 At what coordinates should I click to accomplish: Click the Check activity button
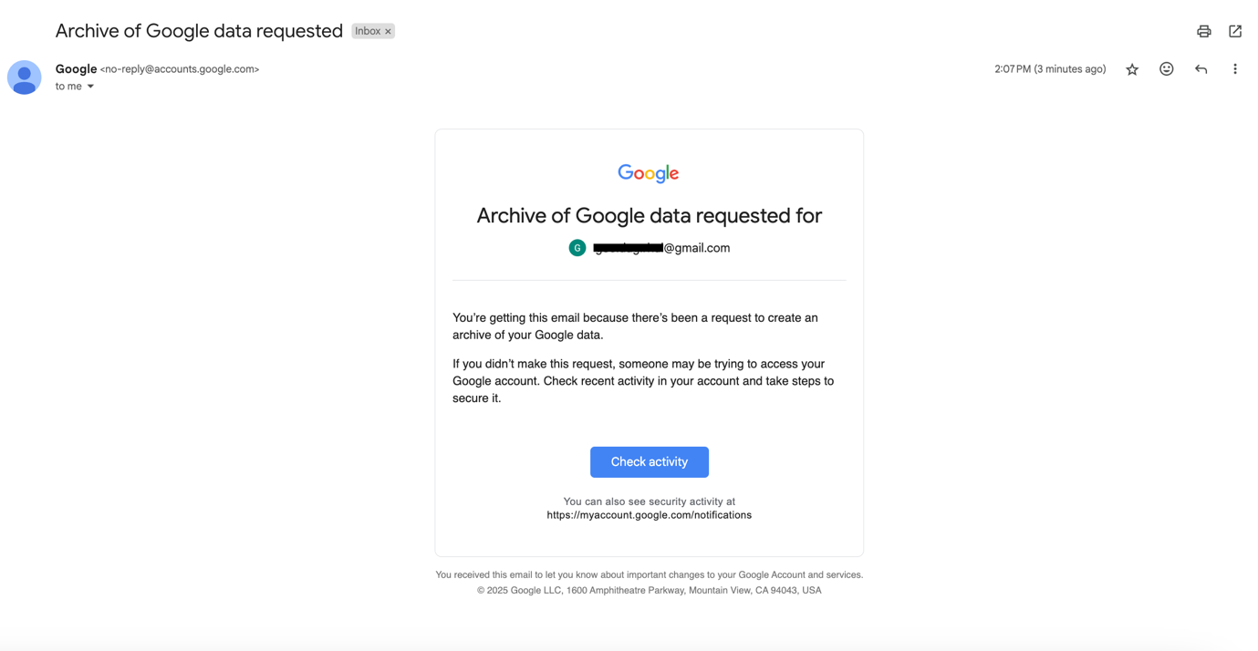[x=649, y=462]
